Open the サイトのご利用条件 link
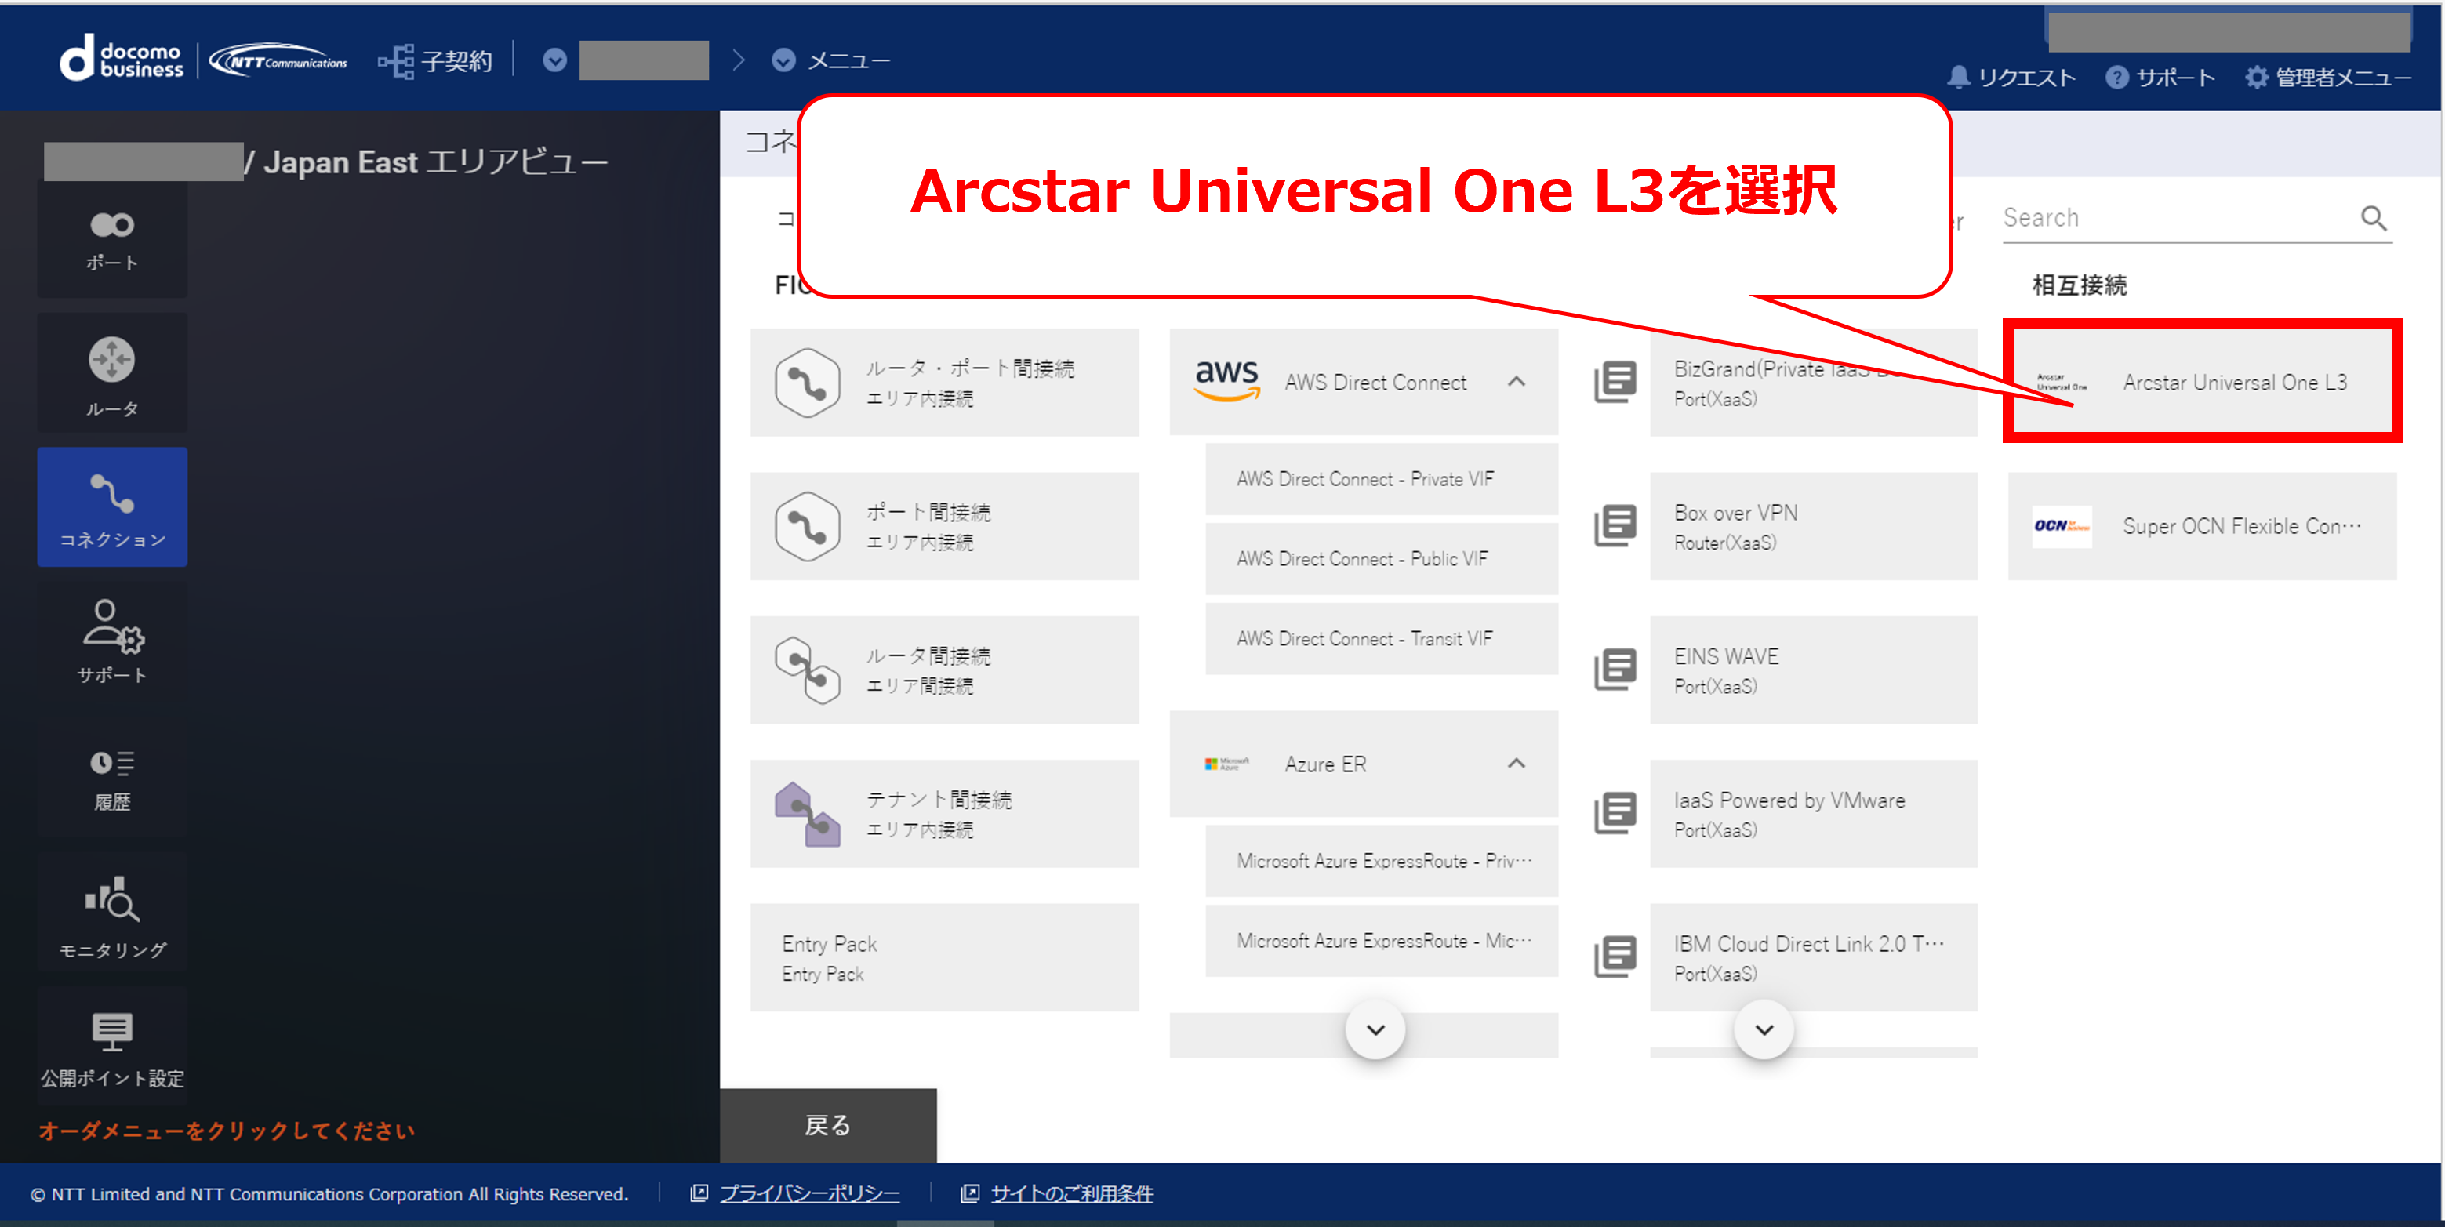This screenshot has height=1227, width=2445. point(1072,1194)
